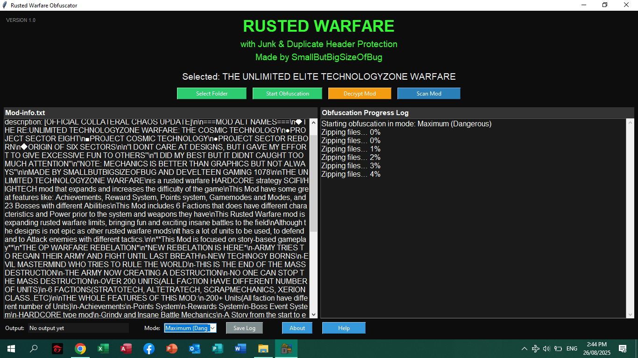
Task: Click the 'Zipping files... 4%' log line
Action: (351, 174)
